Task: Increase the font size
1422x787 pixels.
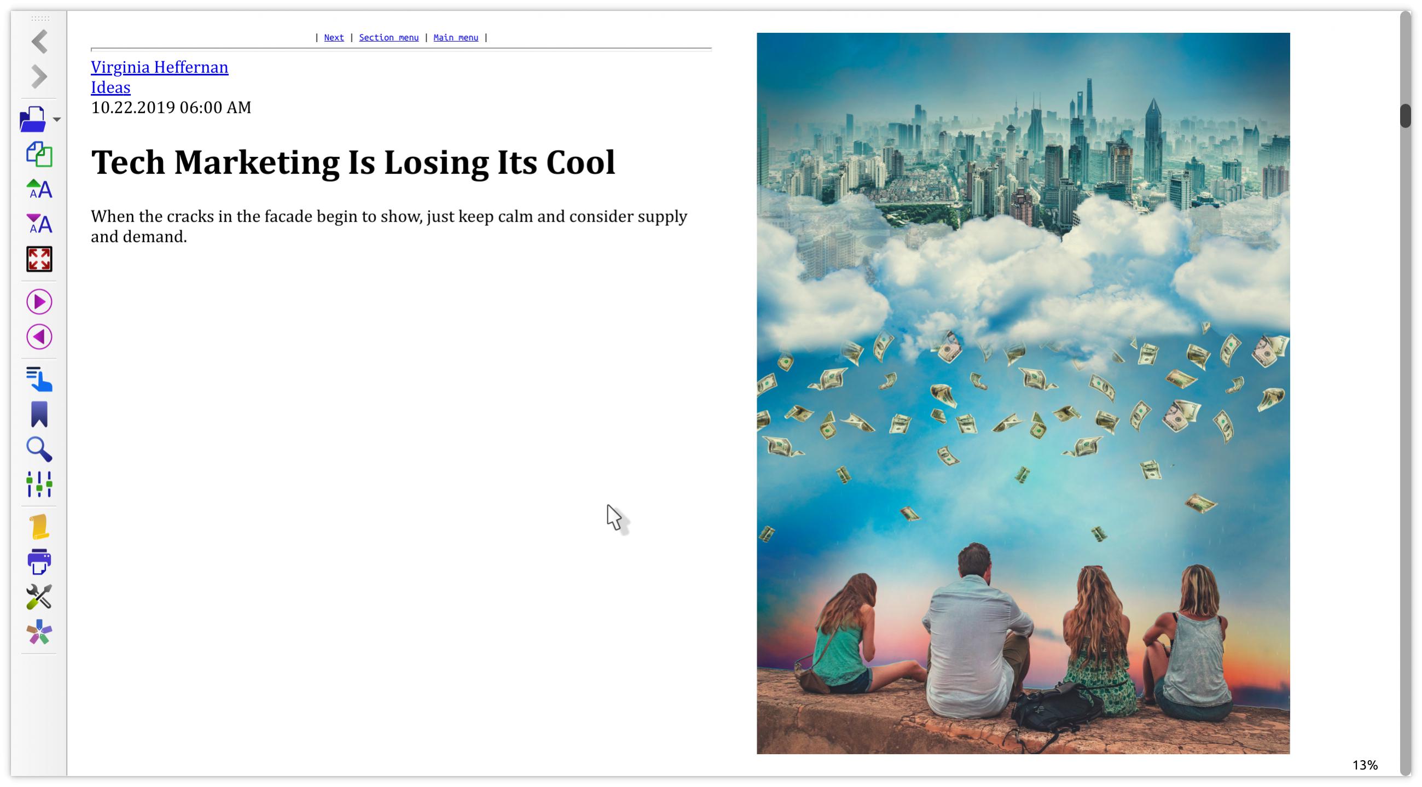Action: click(39, 189)
